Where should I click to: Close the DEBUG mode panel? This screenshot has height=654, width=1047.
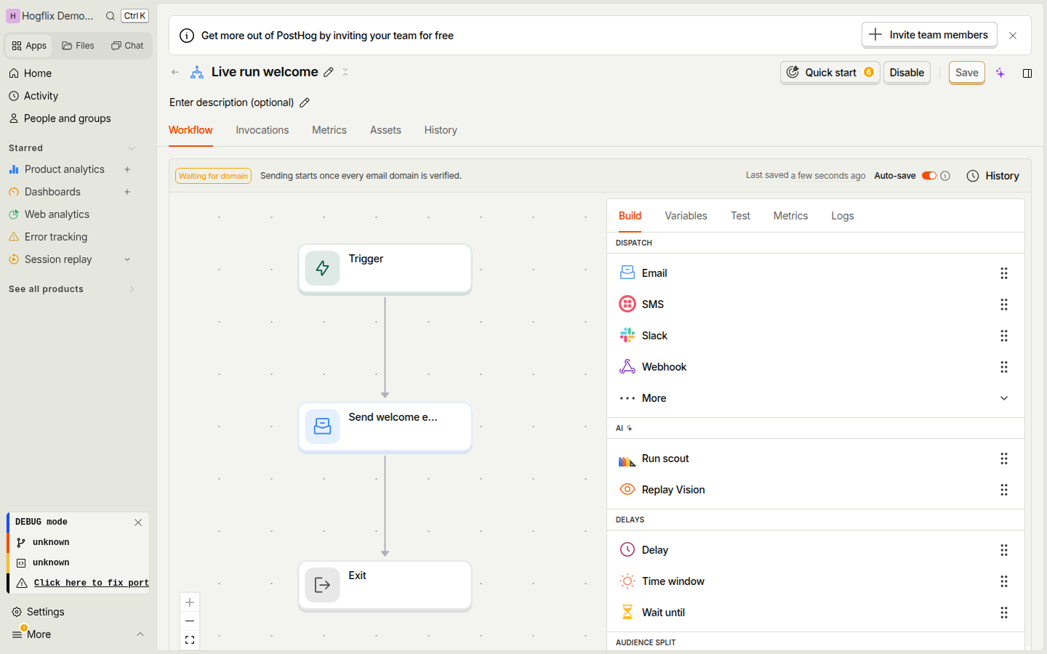[138, 522]
